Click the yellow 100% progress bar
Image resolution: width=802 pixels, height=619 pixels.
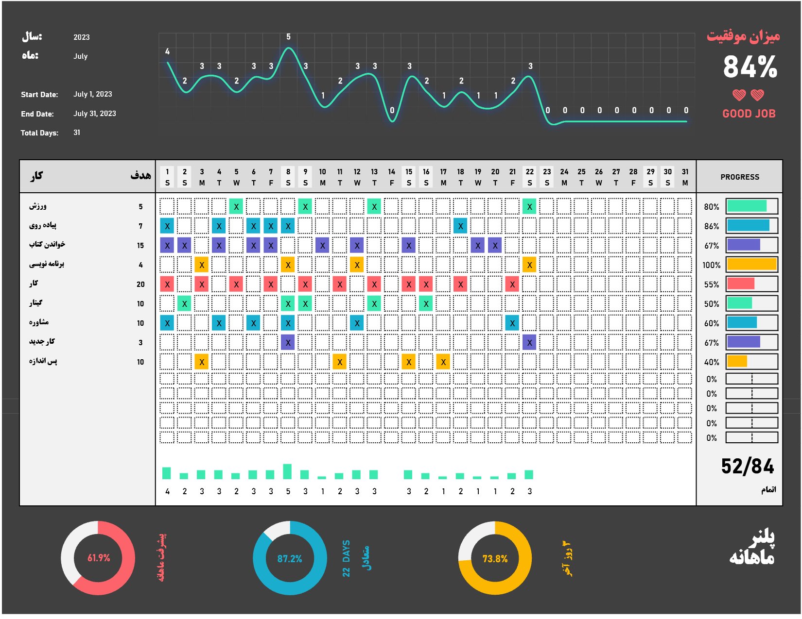pyautogui.click(x=752, y=265)
